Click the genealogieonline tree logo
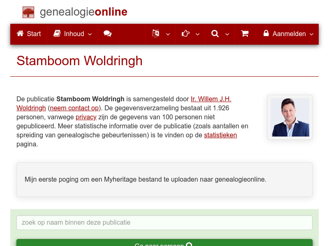Screen dimensions: 329x246 [x=28, y=12]
